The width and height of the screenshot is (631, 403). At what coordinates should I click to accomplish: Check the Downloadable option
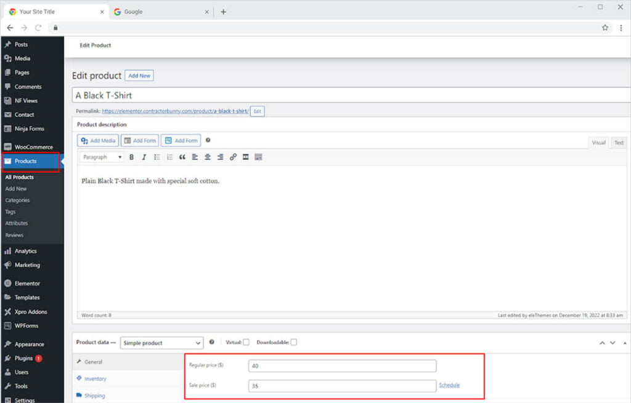(x=294, y=343)
